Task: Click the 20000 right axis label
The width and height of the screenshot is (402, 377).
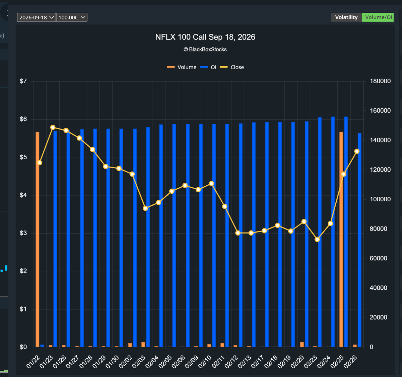Action: point(379,317)
